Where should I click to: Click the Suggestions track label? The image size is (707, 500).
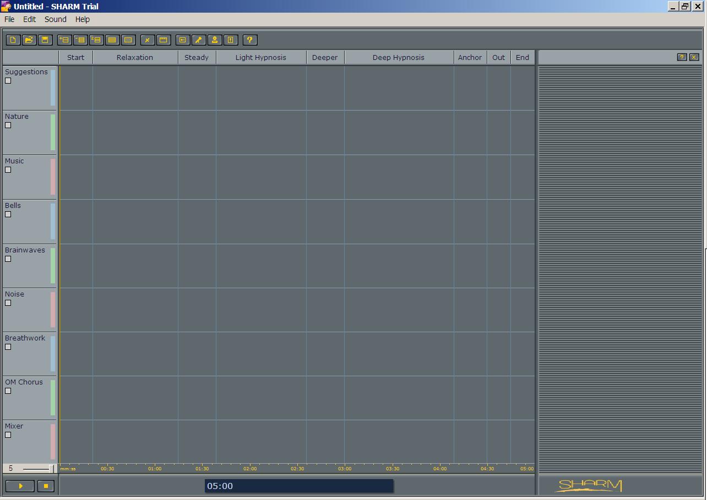[x=26, y=72]
